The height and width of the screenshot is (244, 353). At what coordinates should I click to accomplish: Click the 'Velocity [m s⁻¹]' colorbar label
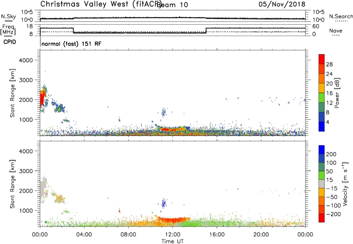[345, 184]
